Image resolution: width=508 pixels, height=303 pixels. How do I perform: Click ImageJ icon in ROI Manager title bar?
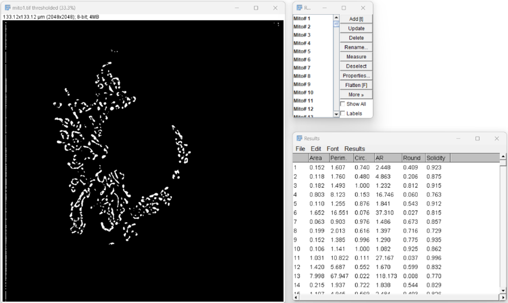click(300, 8)
